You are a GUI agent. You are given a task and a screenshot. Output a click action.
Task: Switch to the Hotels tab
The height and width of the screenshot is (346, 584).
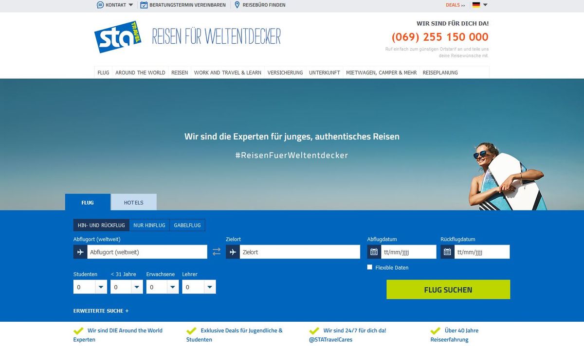[x=134, y=202]
